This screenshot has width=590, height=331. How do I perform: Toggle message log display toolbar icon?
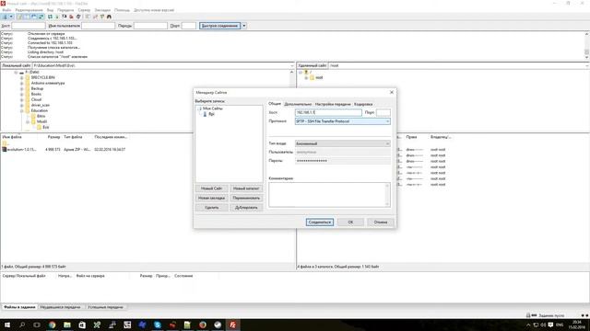(19, 17)
